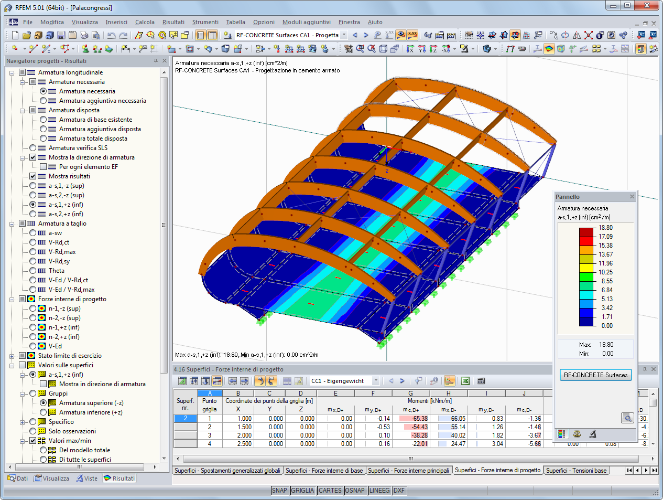This screenshot has height=500, width=663.
Task: Select radio button a-s,1,+z (inf)
Action: coord(32,204)
